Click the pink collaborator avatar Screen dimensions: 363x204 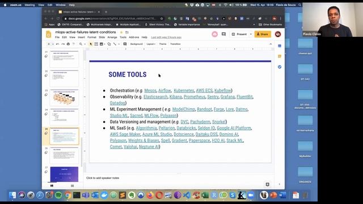[x=214, y=34]
